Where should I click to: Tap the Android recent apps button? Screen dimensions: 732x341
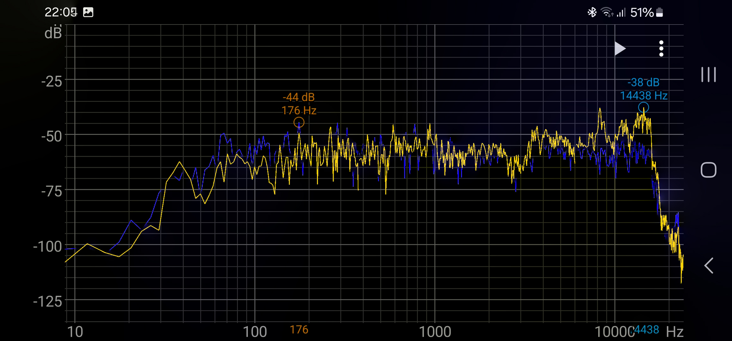pos(708,75)
